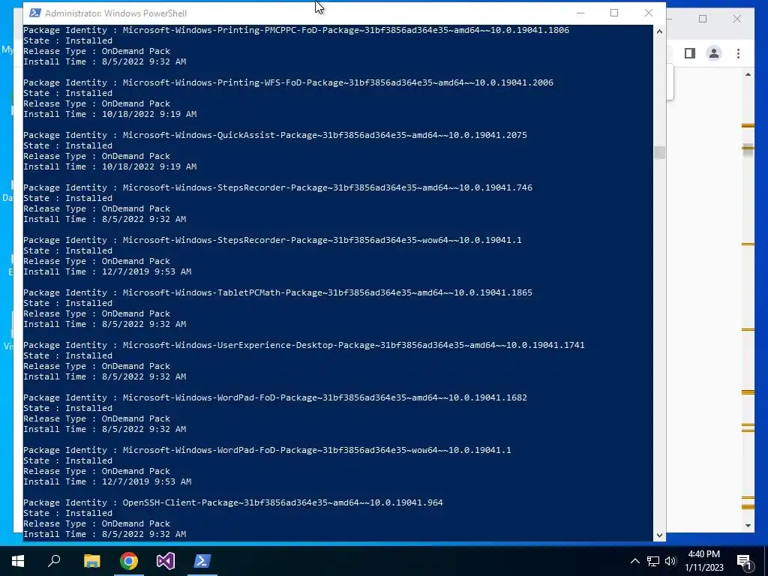Image resolution: width=768 pixels, height=576 pixels.
Task: Open the taskbar clock showing 4:40 PM
Action: click(x=703, y=561)
